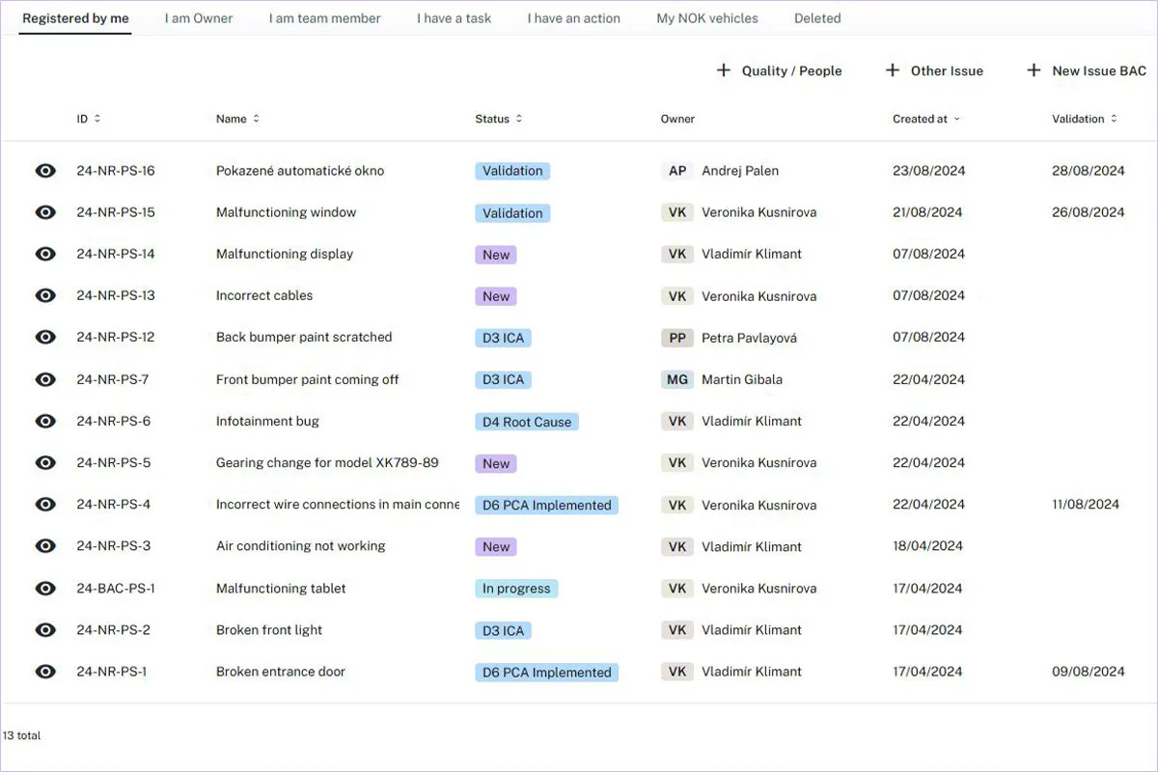Screen dimensions: 1158x772
Task: Open issue Gearing change for model XK789-89
Action: [x=327, y=462]
